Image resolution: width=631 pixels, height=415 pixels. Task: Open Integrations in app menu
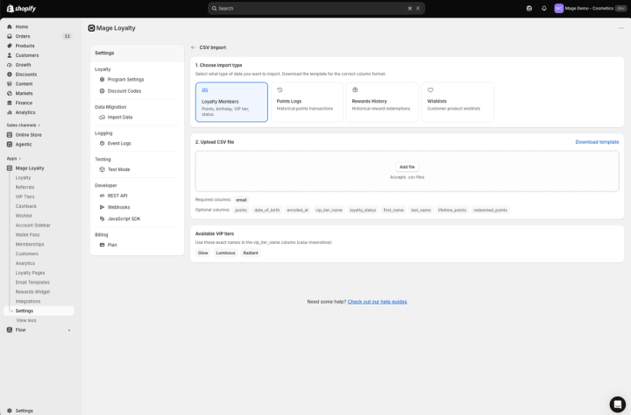point(28,301)
